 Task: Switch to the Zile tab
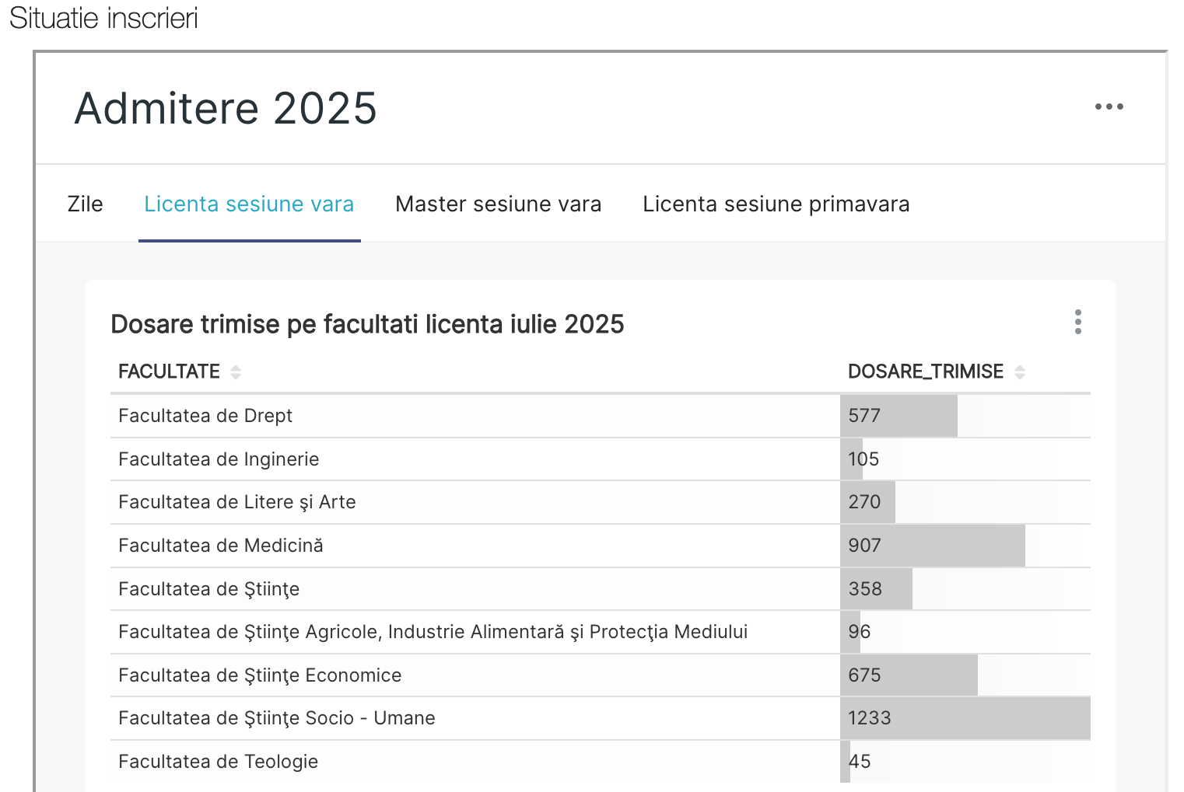tap(85, 204)
